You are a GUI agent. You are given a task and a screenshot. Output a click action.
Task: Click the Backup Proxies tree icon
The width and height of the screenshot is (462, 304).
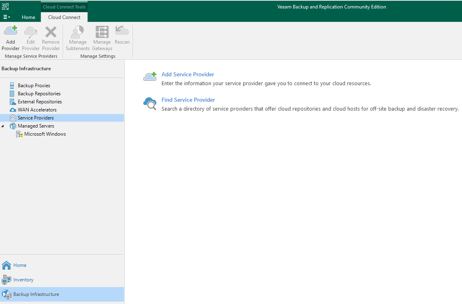click(x=12, y=86)
